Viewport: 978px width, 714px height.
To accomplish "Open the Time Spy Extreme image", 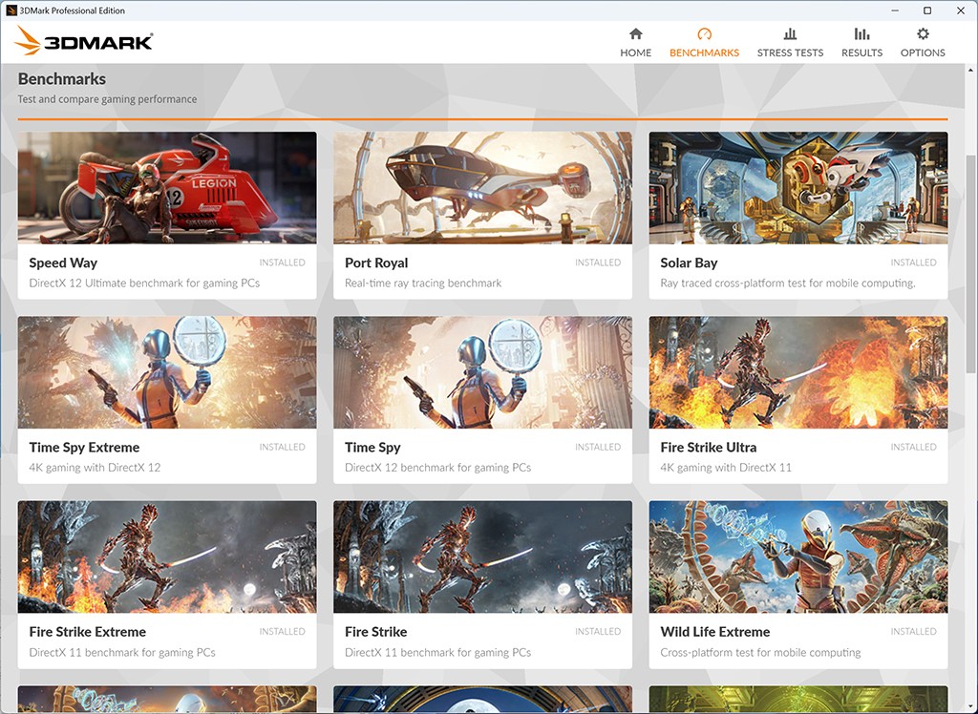I will coord(167,372).
